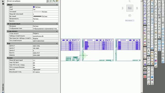Click the blue crossed scissors icon

[x=145, y=64]
